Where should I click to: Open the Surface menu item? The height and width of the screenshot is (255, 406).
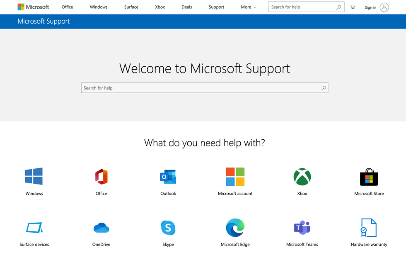point(131,7)
